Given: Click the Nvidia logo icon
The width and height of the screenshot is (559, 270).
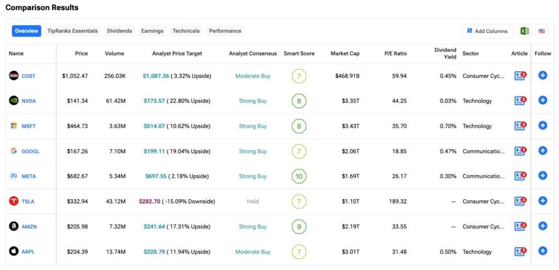Looking at the screenshot, I should (x=13, y=100).
